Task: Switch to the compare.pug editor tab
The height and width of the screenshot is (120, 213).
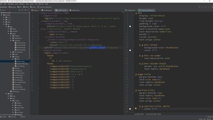Action: pos(48,10)
